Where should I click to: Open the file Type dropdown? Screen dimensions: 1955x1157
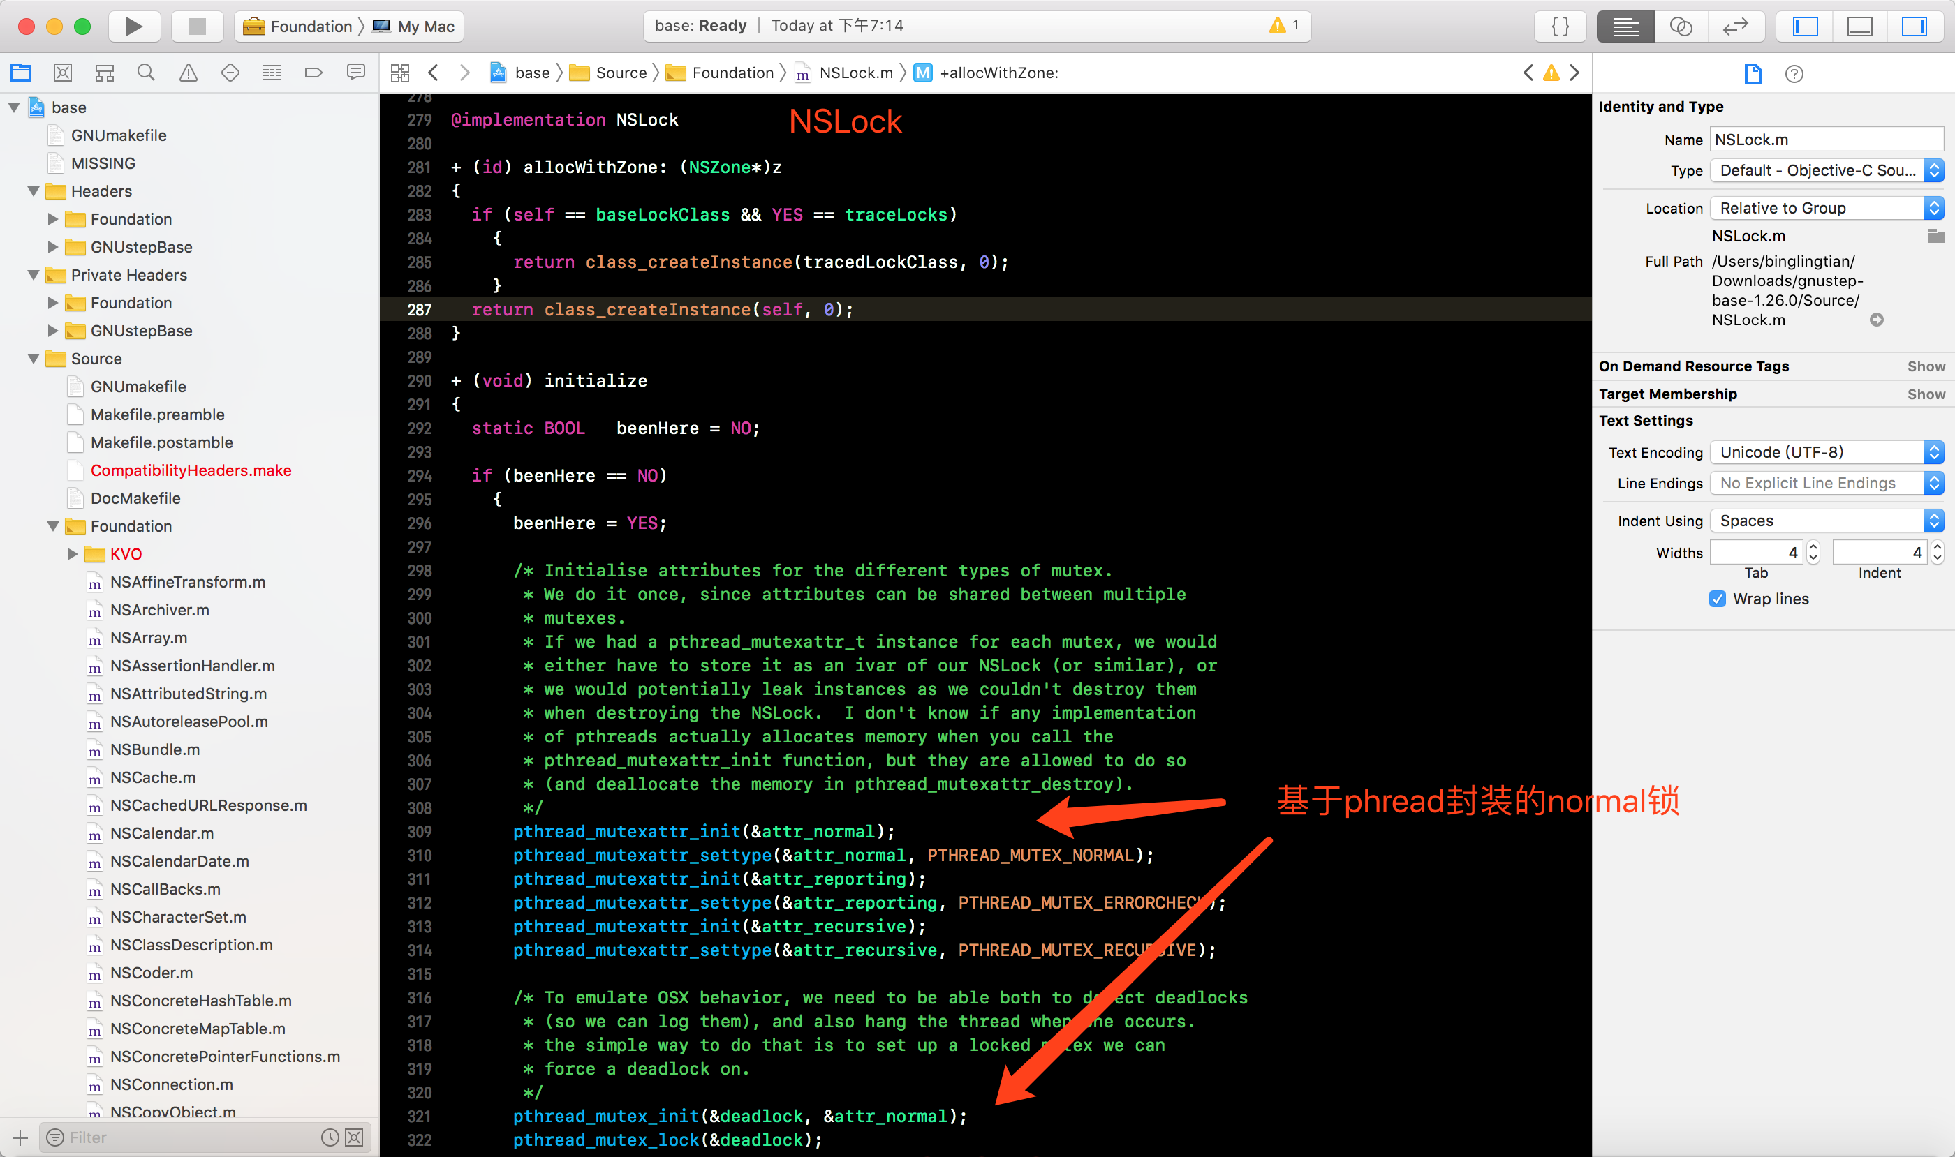click(x=1827, y=171)
